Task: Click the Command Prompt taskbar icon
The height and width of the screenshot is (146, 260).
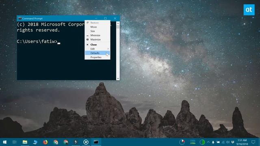Action: (96, 142)
